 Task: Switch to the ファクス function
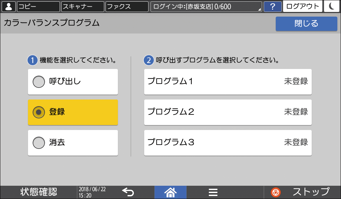click(127, 6)
